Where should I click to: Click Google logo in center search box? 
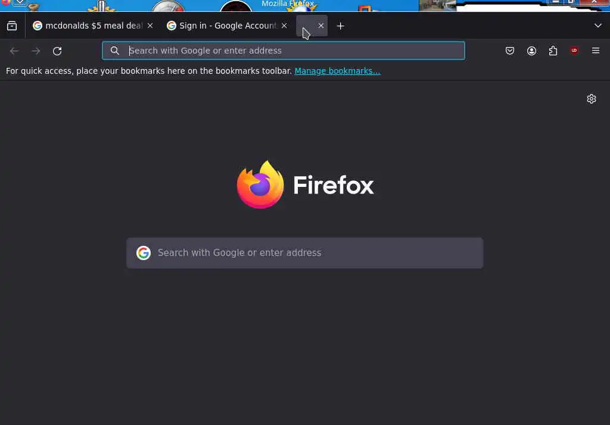click(x=144, y=253)
